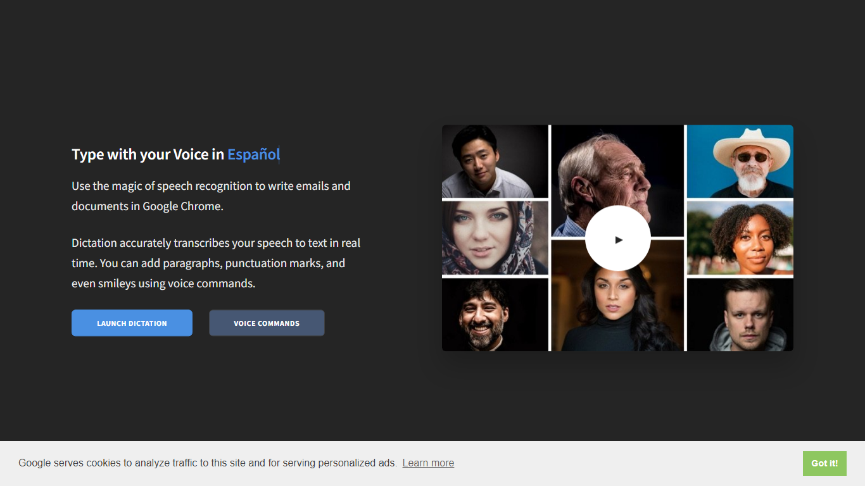Click the curly-haired woman photo
Screen dimensions: 865x486
[x=740, y=237]
